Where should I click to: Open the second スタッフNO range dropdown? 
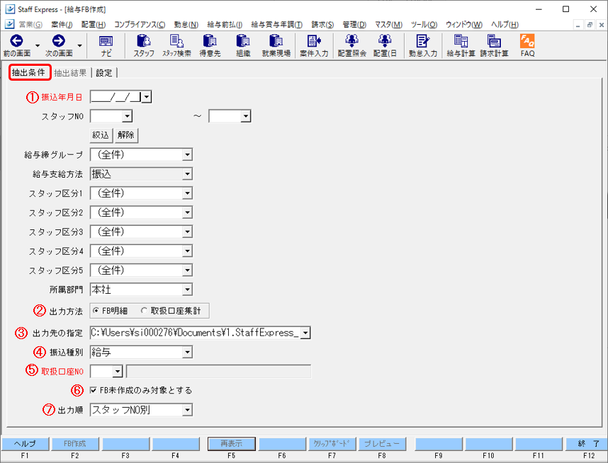click(x=245, y=116)
